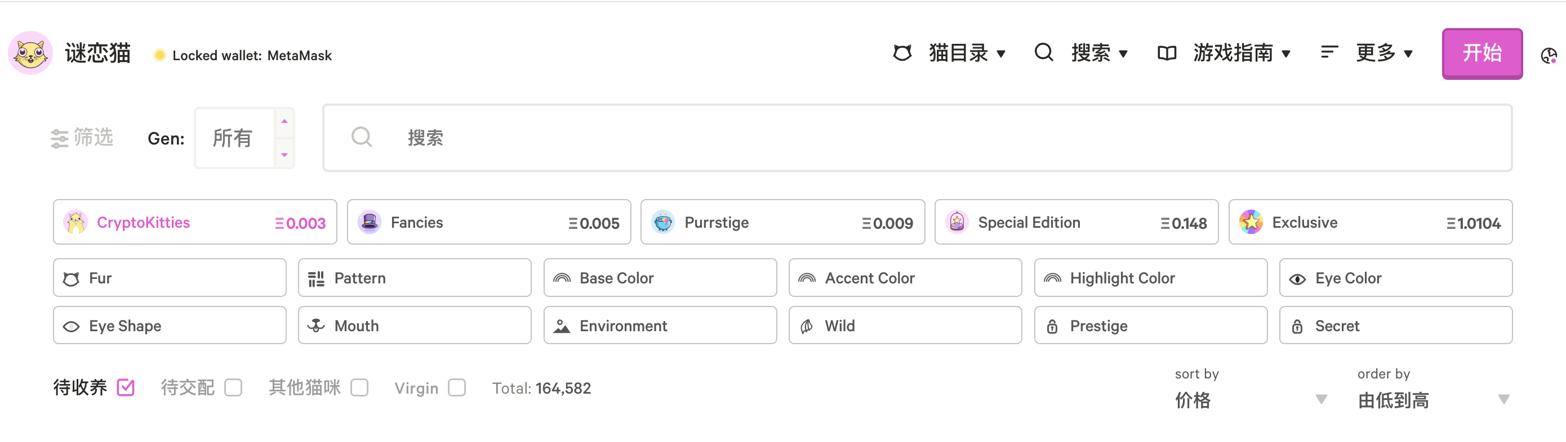Click the Exclusive star icon
1566x442 pixels.
coord(1251,222)
